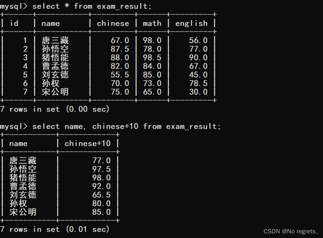Click the "chinese+10" column header
323x238 pixels.
(87, 144)
